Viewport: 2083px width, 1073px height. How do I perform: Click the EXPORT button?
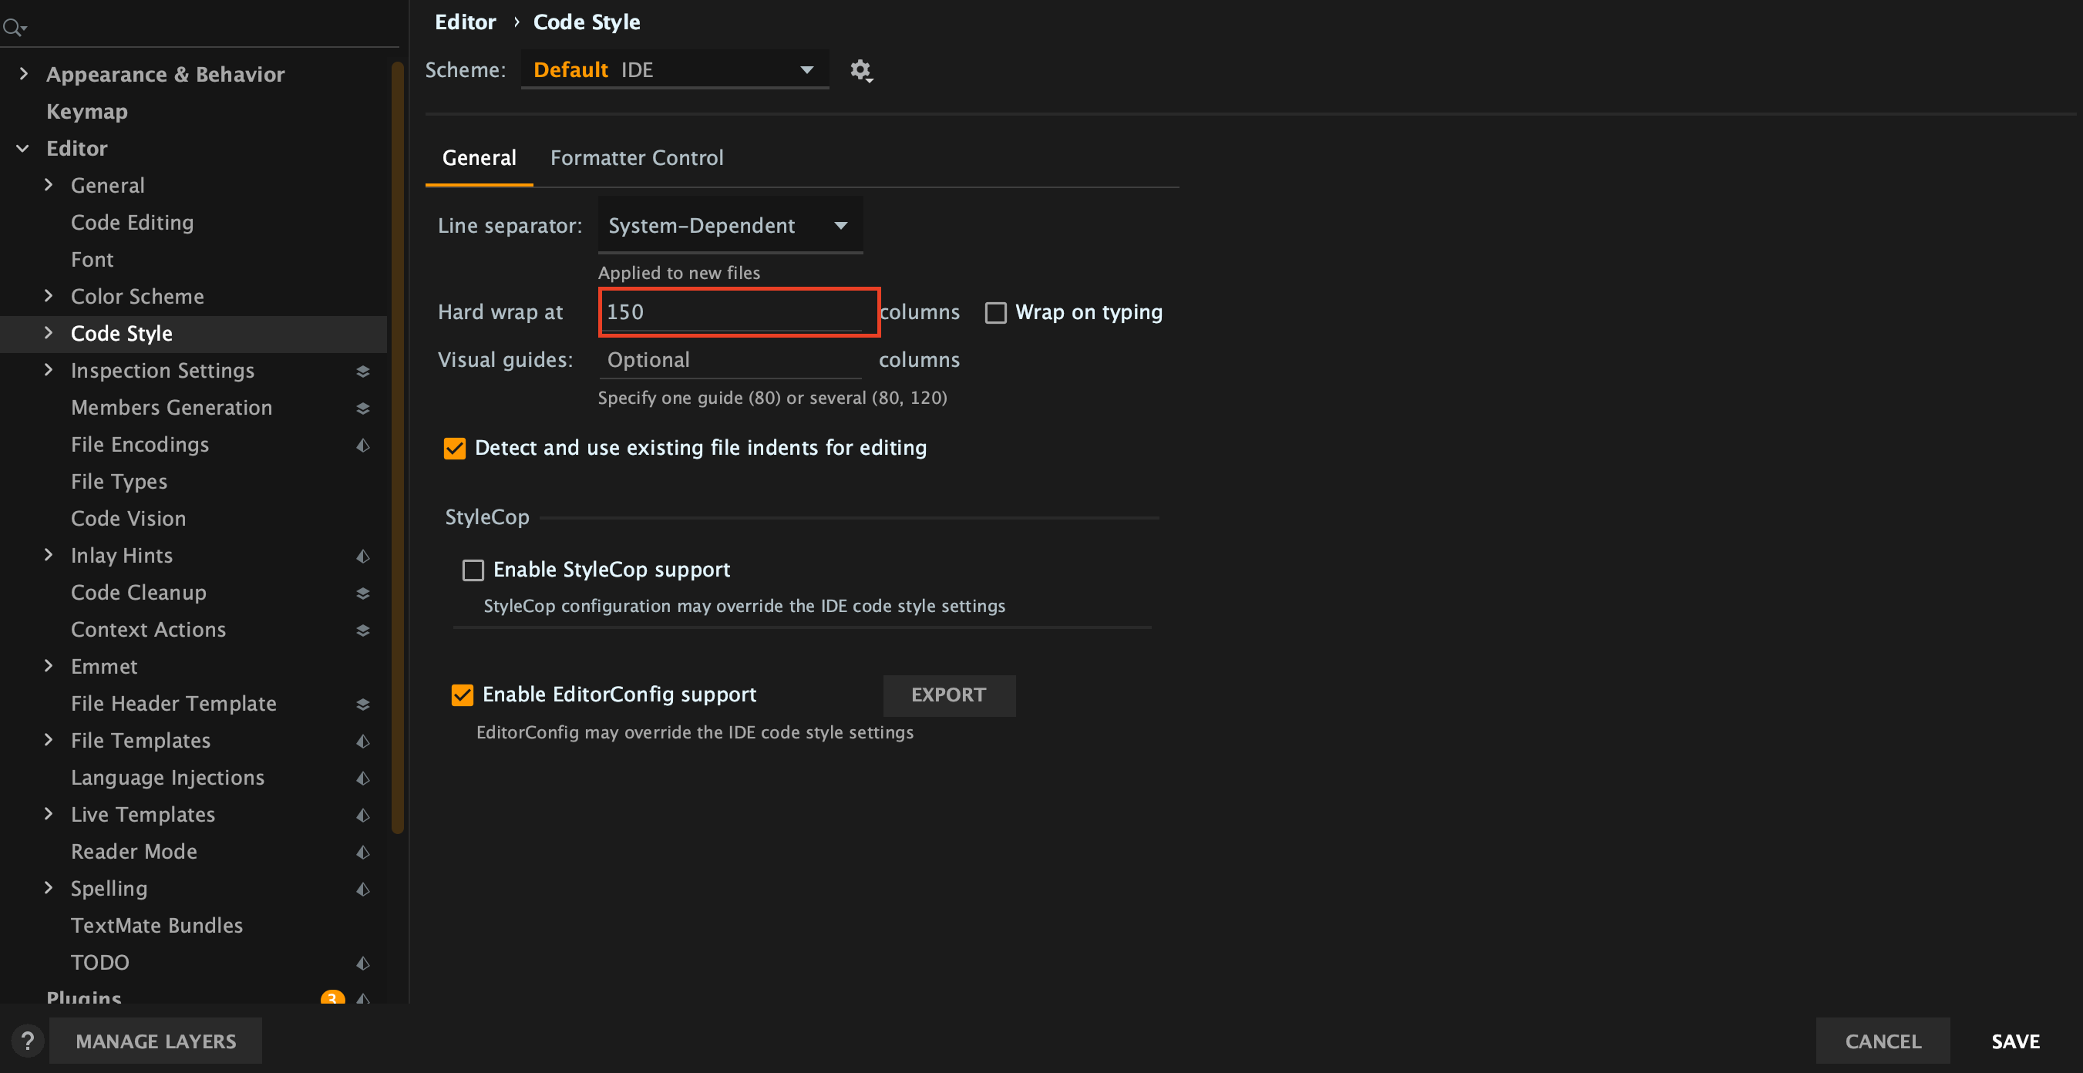(x=948, y=695)
